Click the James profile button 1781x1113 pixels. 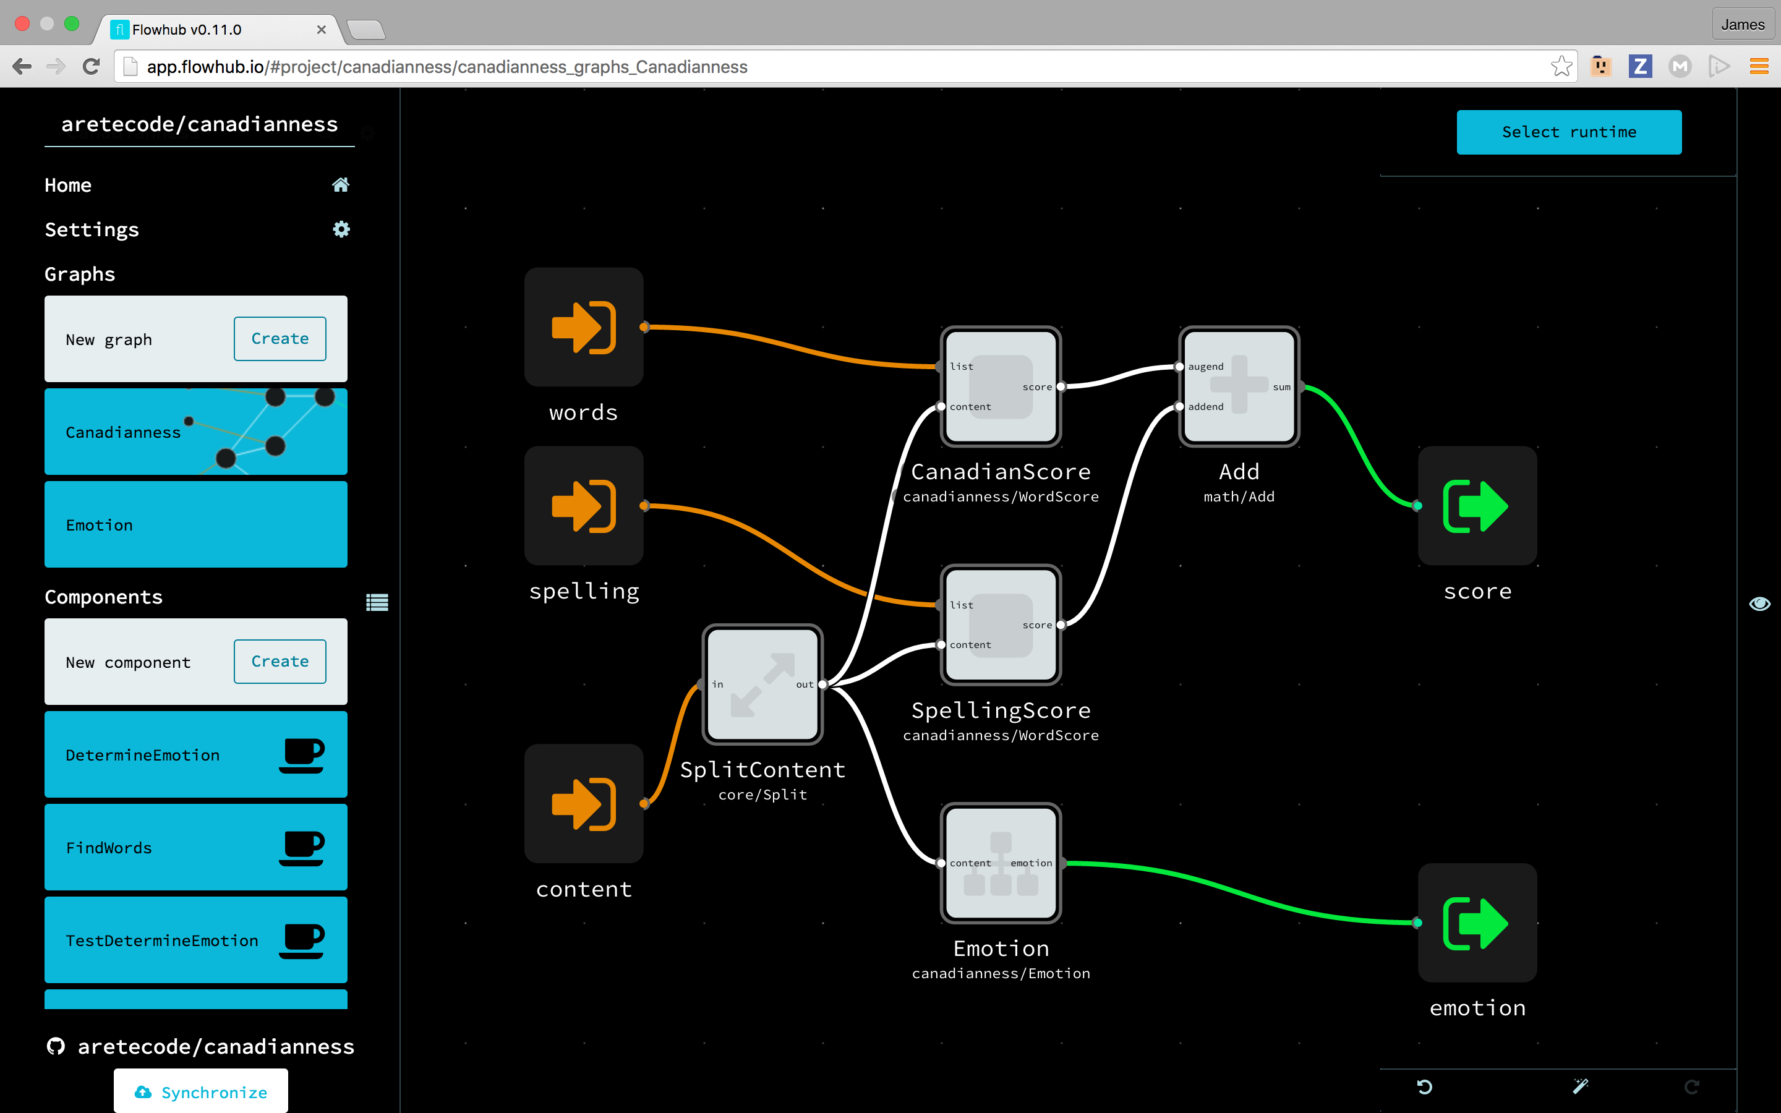[1742, 24]
